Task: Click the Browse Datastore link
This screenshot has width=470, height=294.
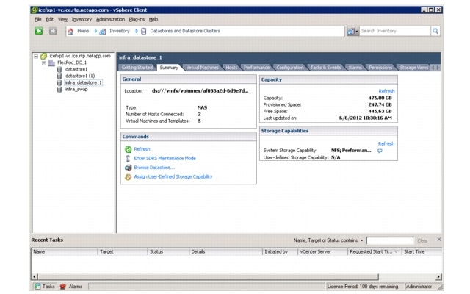Action: click(x=154, y=168)
